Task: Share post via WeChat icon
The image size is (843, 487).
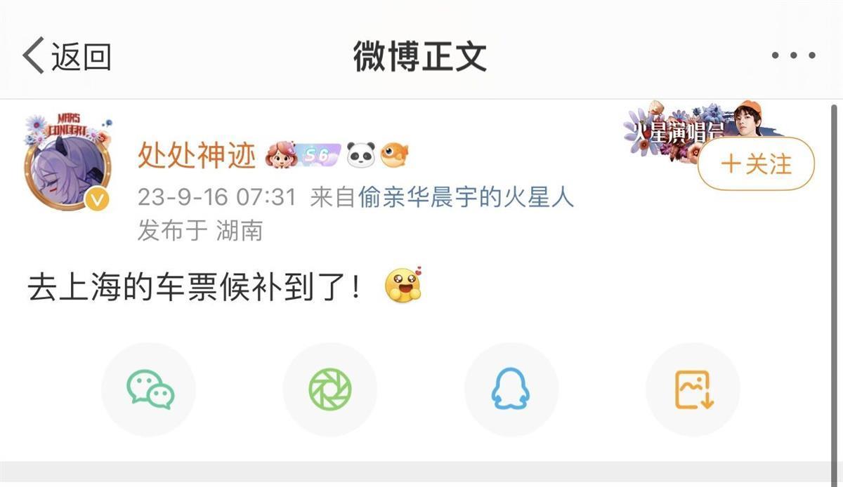Action: pos(150,389)
